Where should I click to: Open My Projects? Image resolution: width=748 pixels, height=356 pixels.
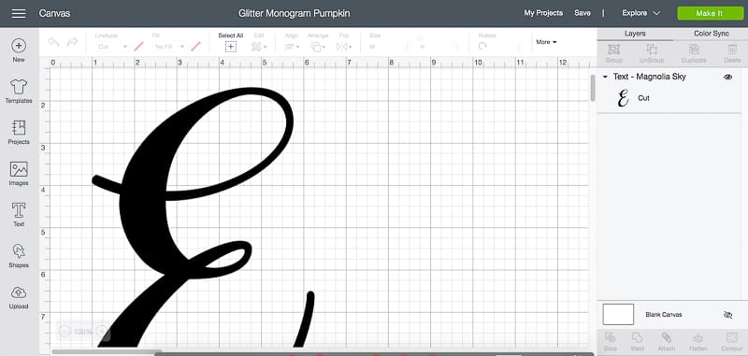[543, 13]
